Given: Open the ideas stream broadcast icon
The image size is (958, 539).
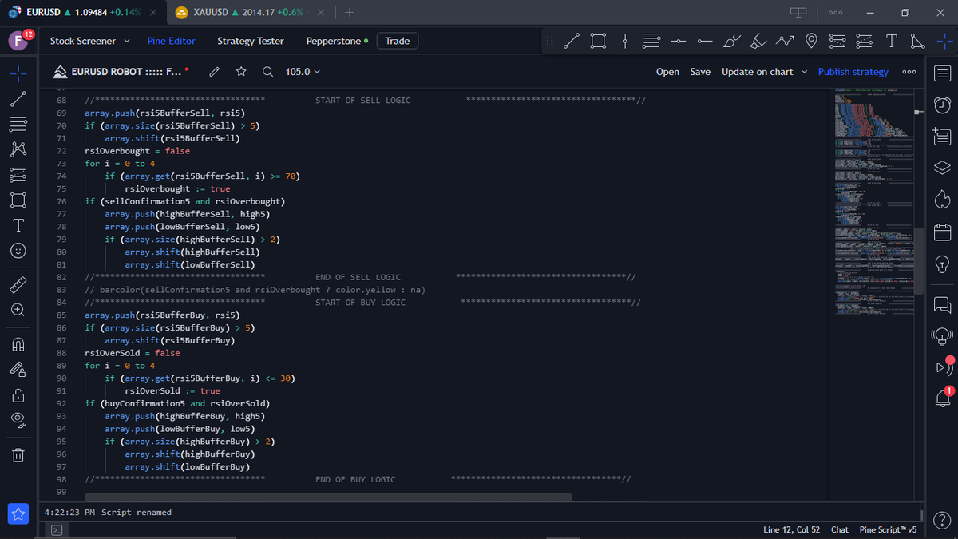Looking at the screenshot, I should (x=942, y=336).
